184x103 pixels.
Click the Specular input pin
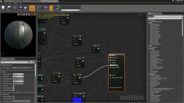[x=110, y=63]
